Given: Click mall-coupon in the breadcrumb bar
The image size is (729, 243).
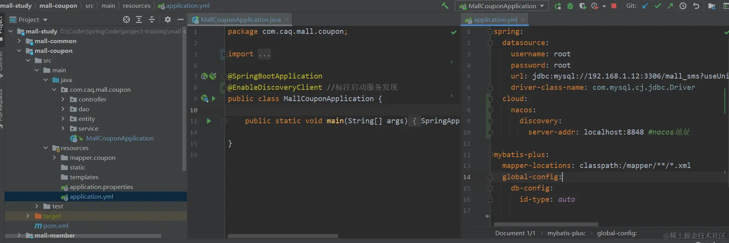Looking at the screenshot, I should point(58,5).
